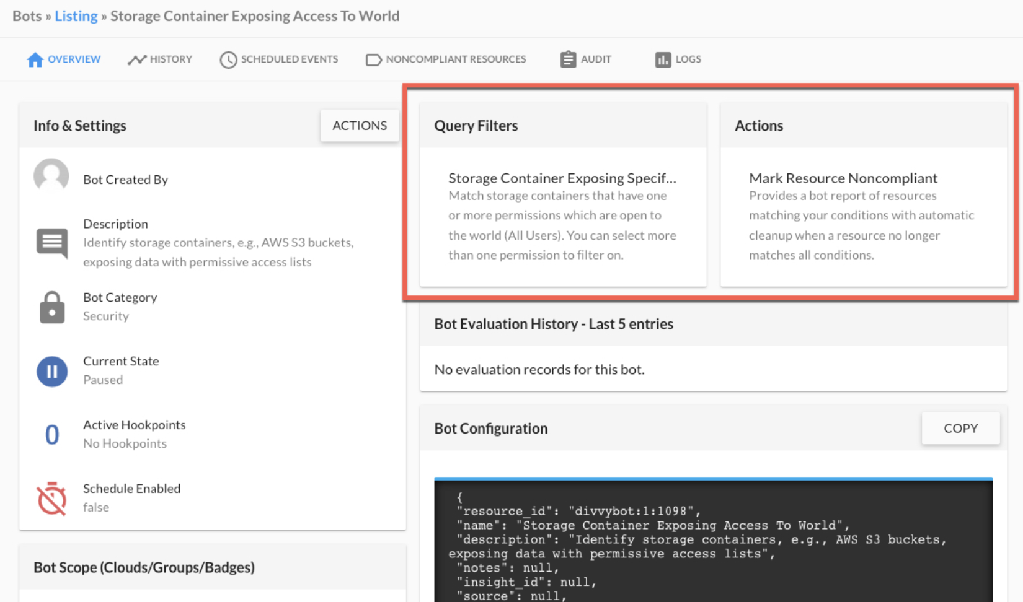This screenshot has width=1023, height=602.
Task: Click the Bot Created By avatar icon
Action: click(x=51, y=176)
